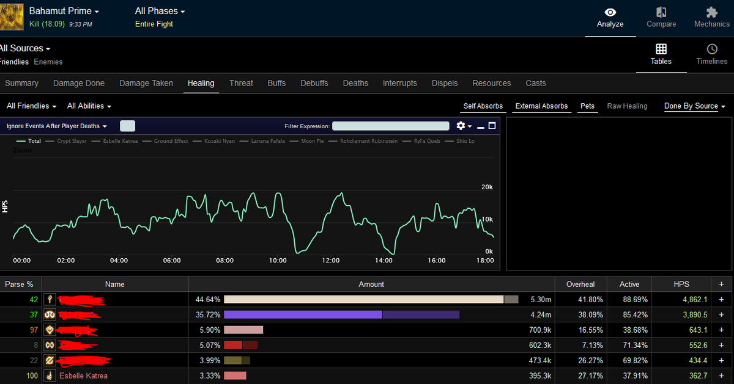The height and width of the screenshot is (384, 734).
Task: Focus the Filter Expression input field
Action: 391,126
